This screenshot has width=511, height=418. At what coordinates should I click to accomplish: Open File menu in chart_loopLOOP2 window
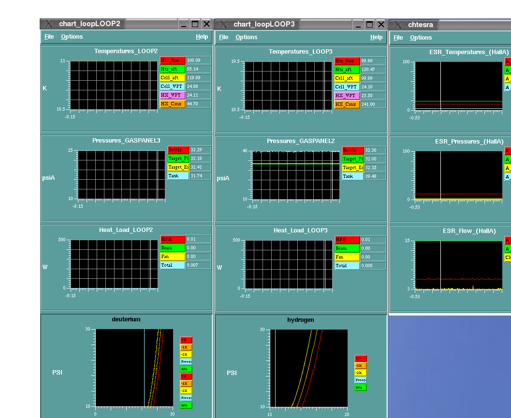(49, 37)
